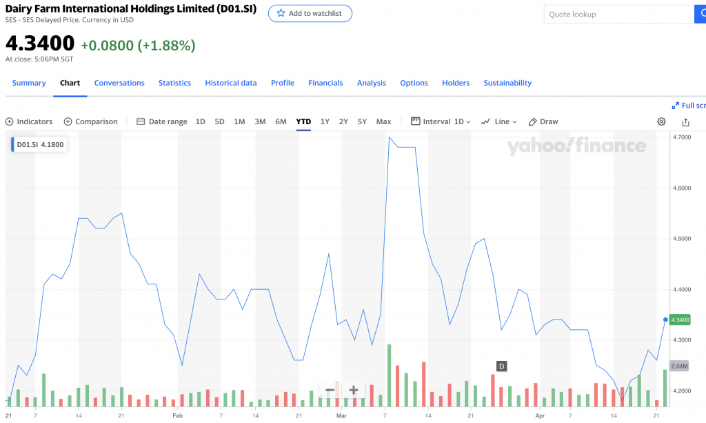The width and height of the screenshot is (706, 423).
Task: Open the Date range picker
Action: (x=161, y=121)
